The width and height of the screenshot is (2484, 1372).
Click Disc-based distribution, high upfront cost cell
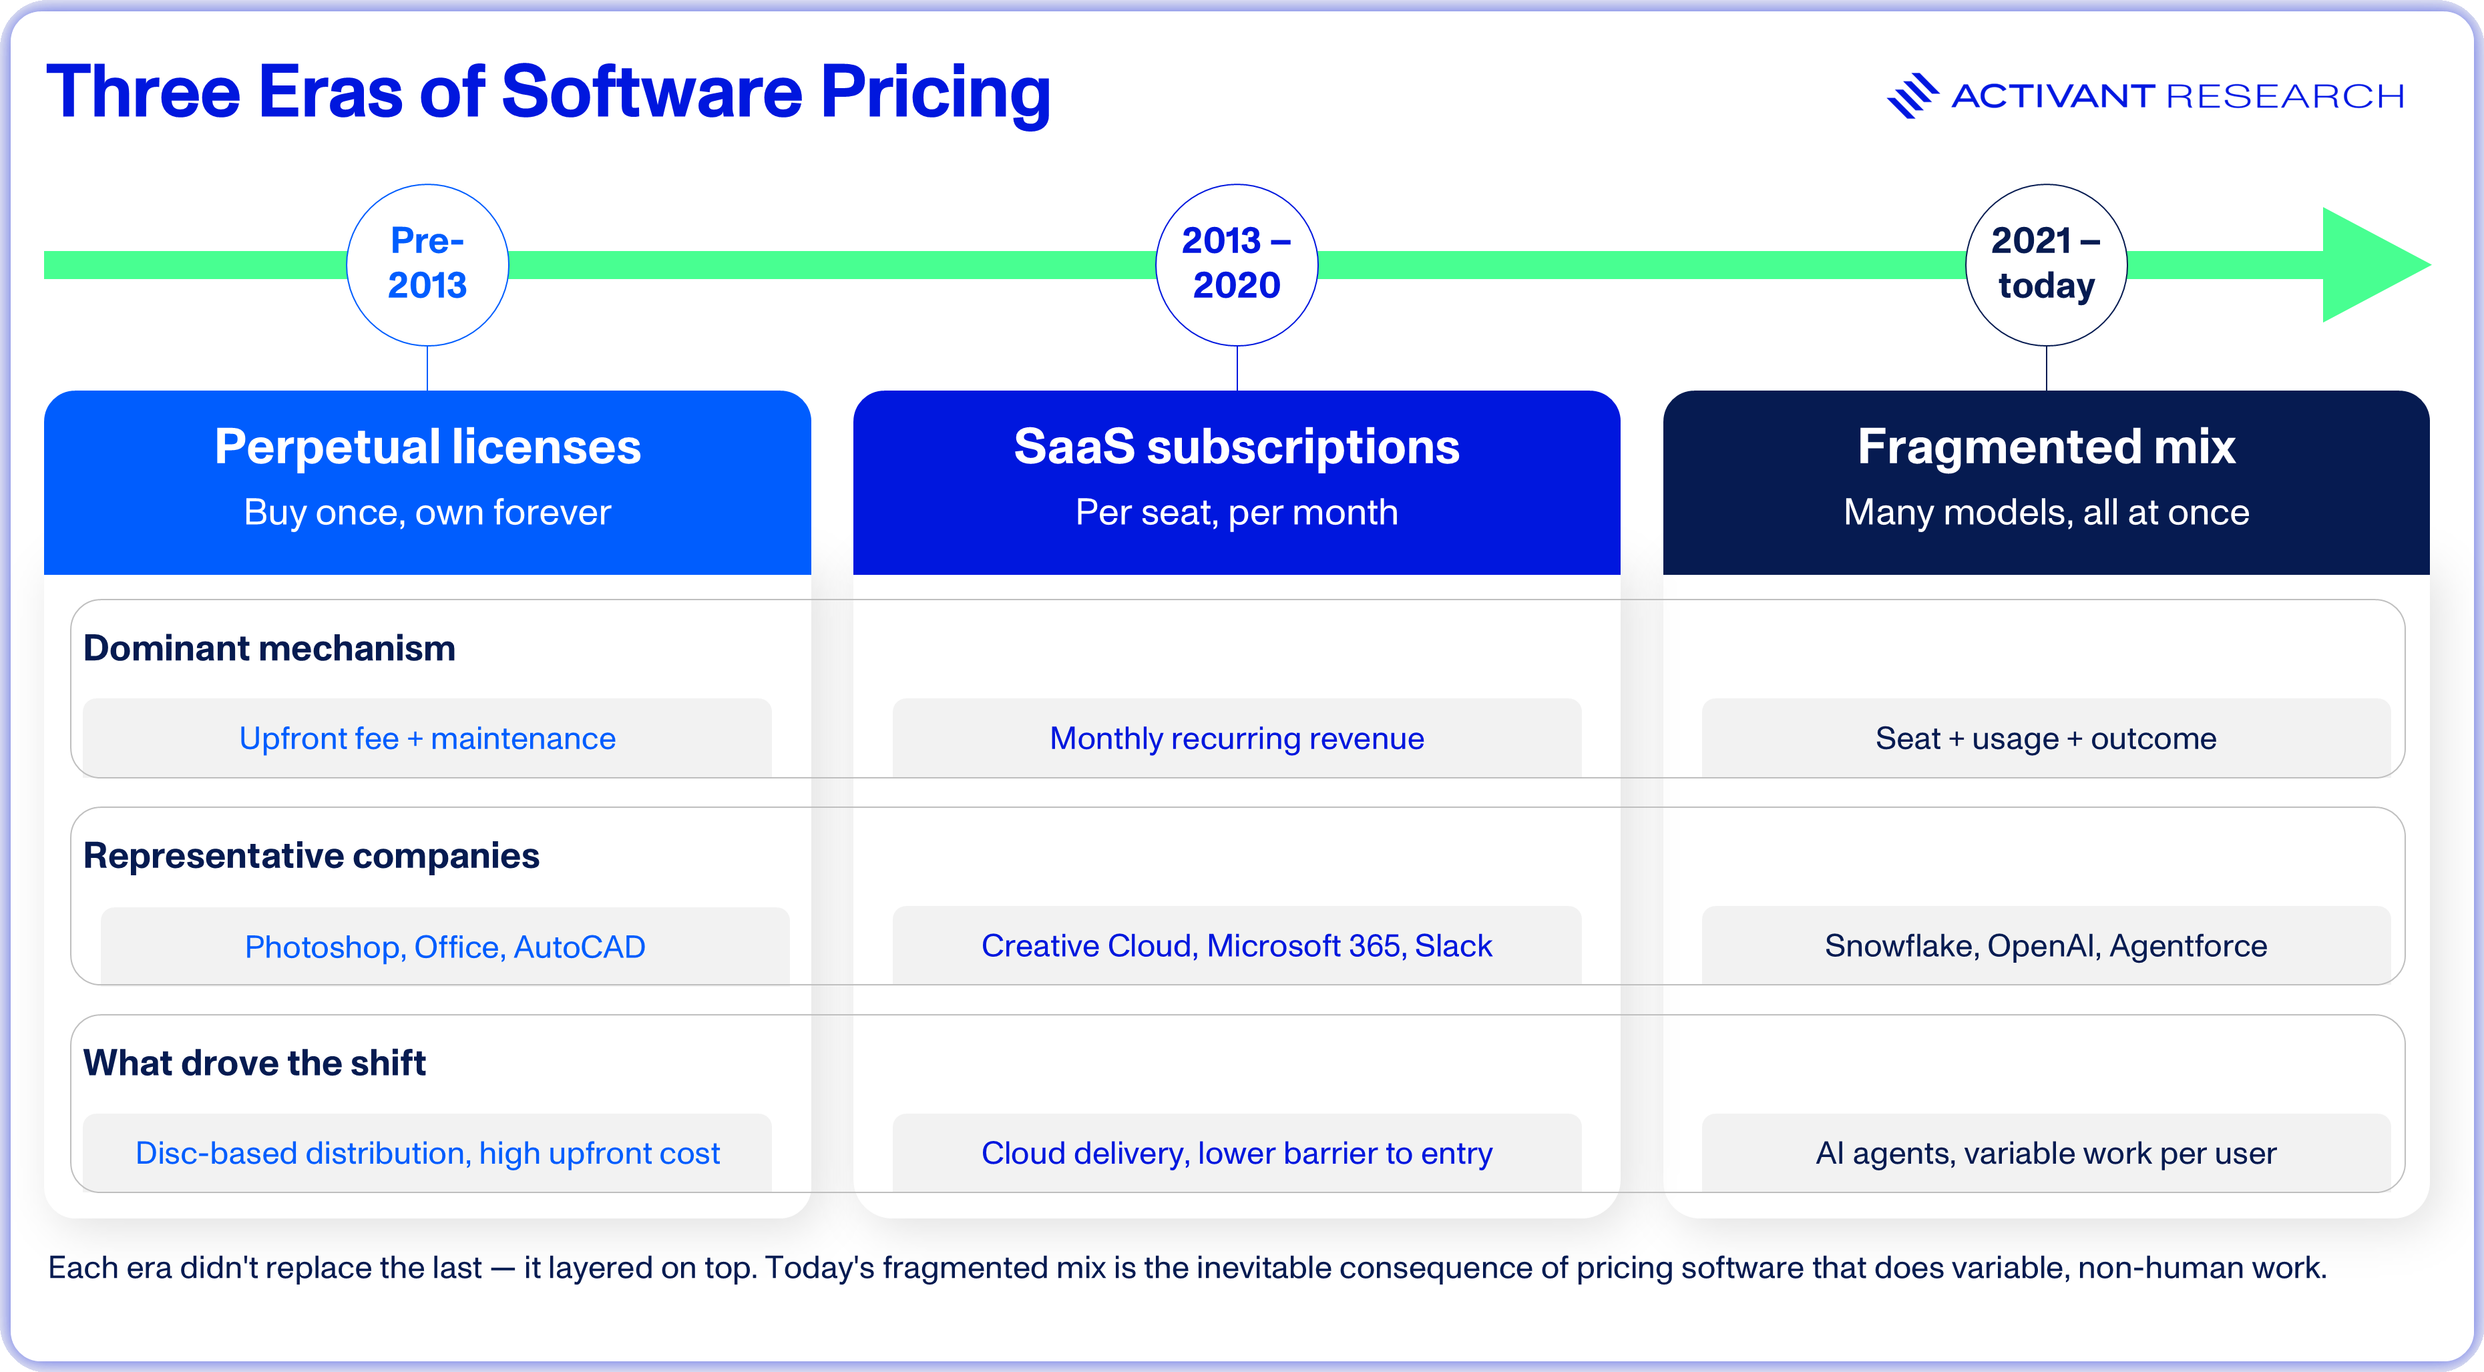427,1152
